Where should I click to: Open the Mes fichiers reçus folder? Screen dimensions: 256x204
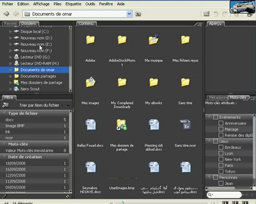point(185,40)
